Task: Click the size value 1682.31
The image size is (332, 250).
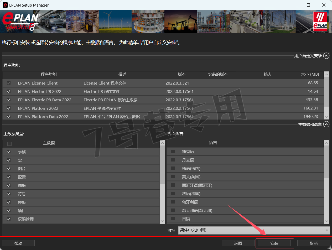Action: click(x=310, y=108)
